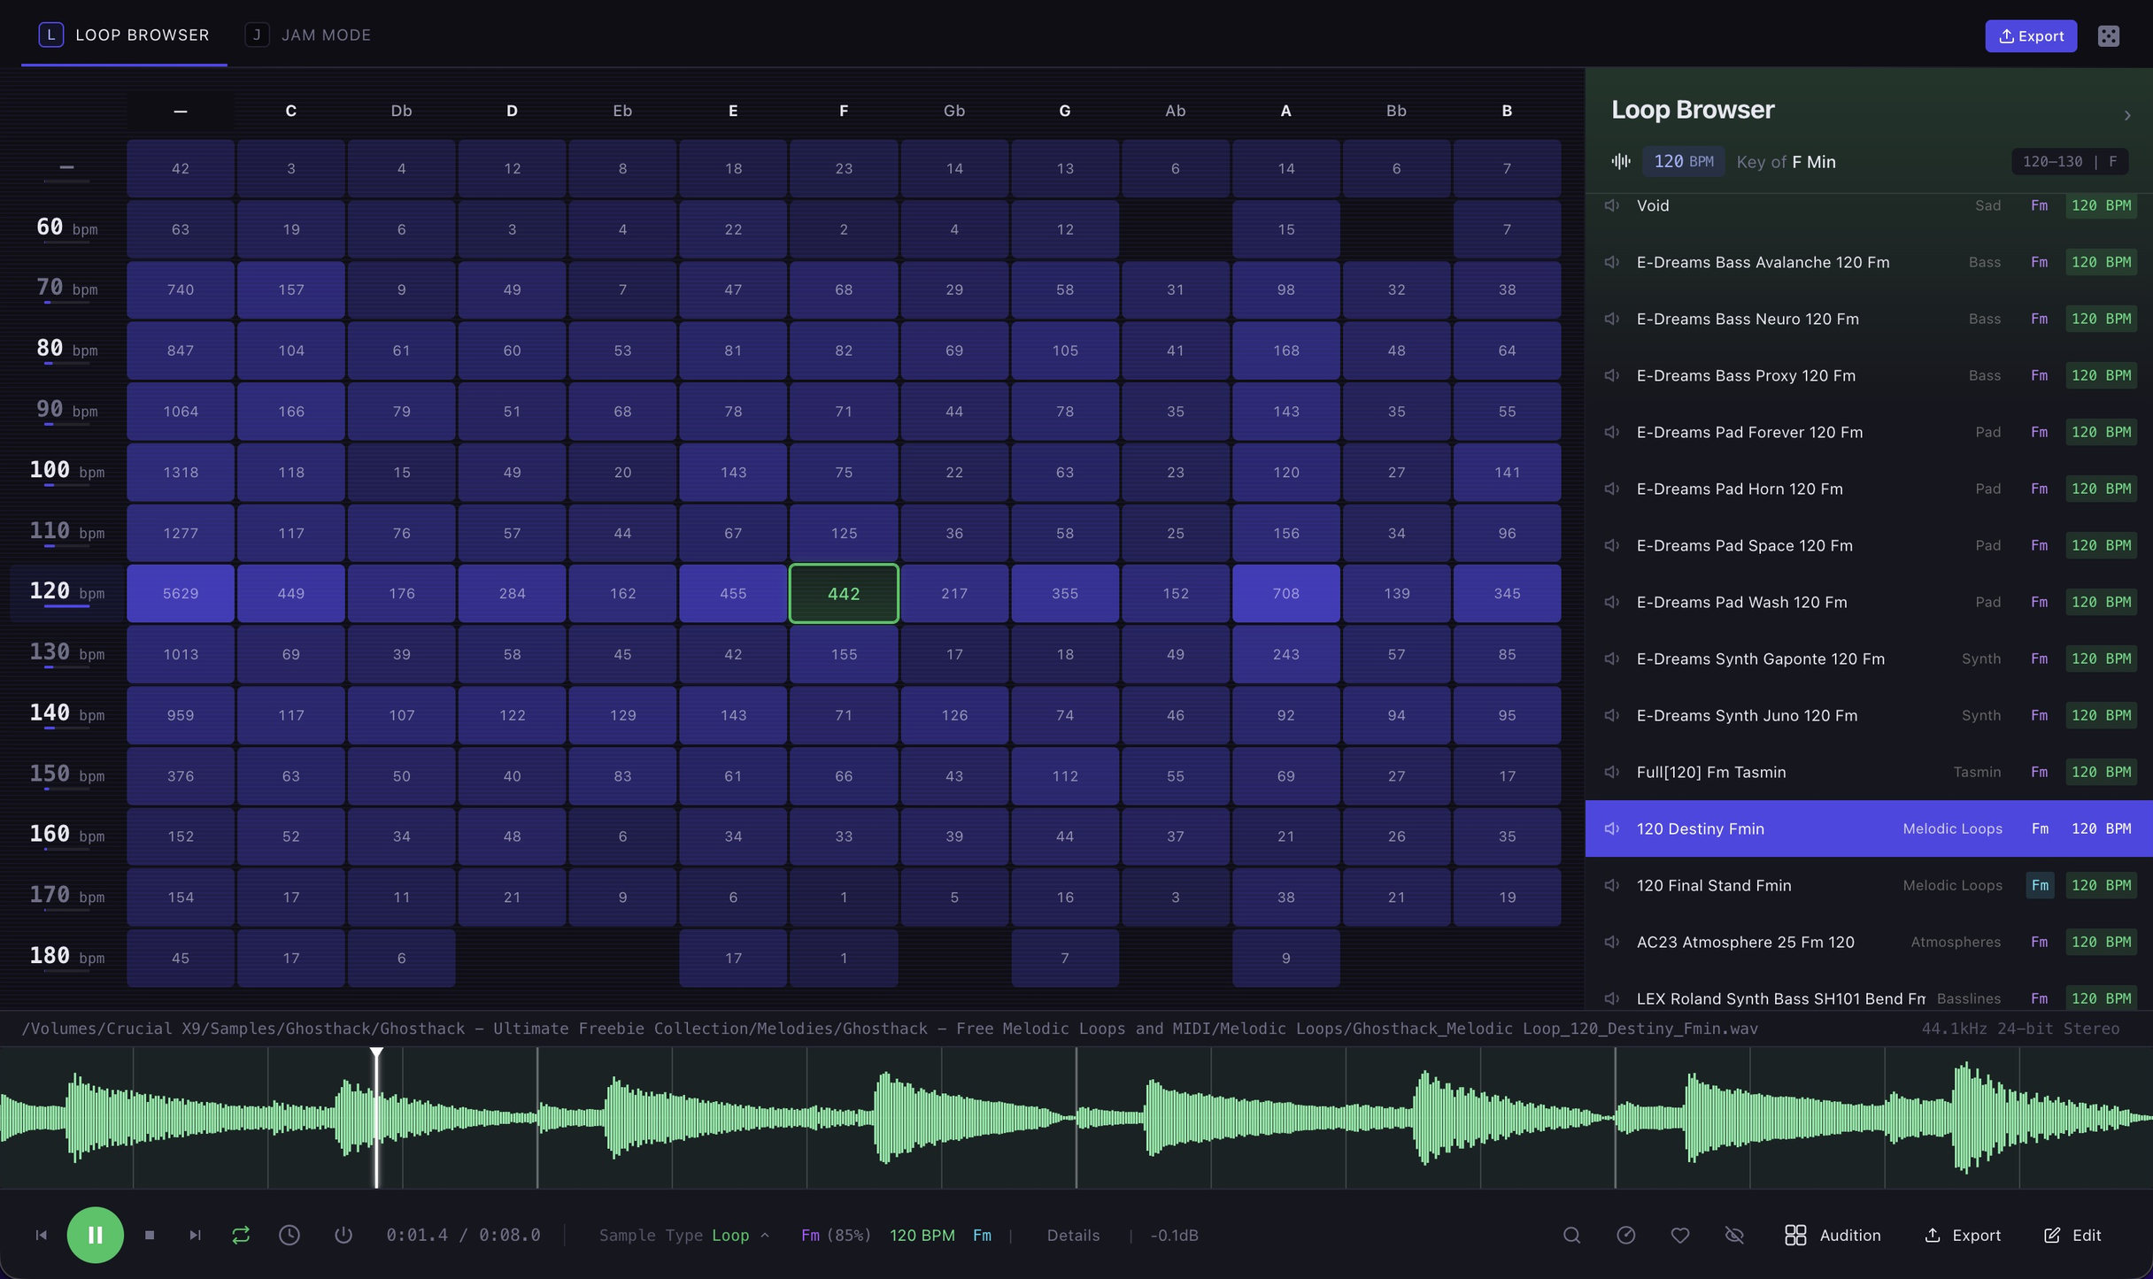Viewport: 2153px width, 1279px height.
Task: Toggle Fm tag on E-Dreams Pad Wash row
Action: click(2040, 602)
